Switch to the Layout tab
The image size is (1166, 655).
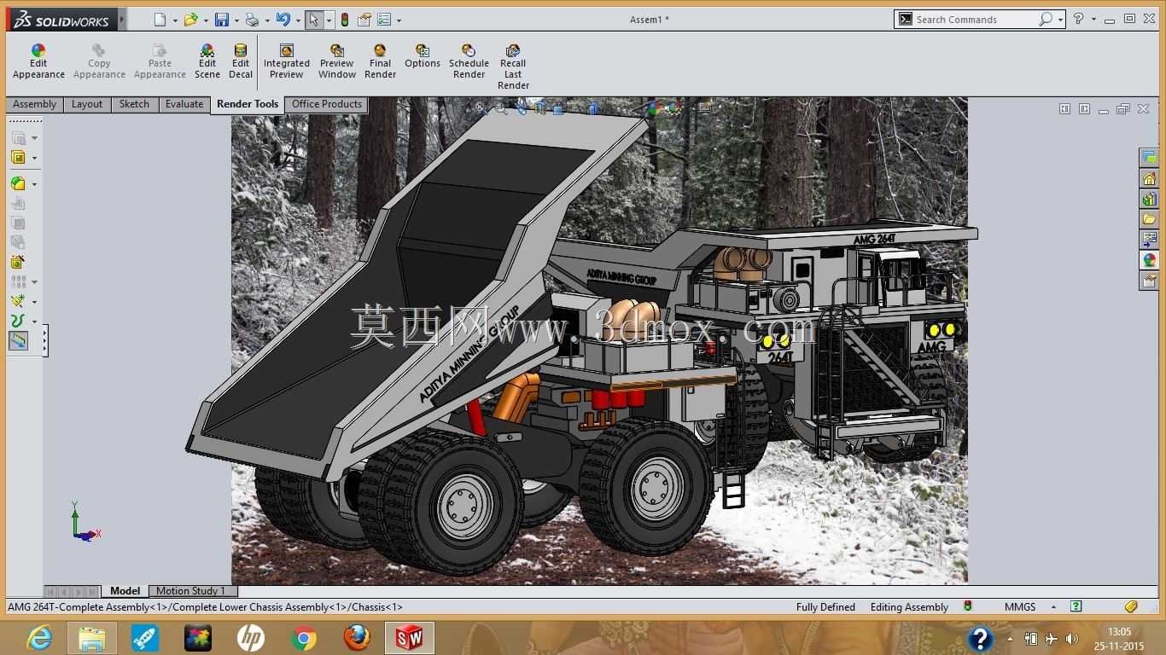pos(87,104)
